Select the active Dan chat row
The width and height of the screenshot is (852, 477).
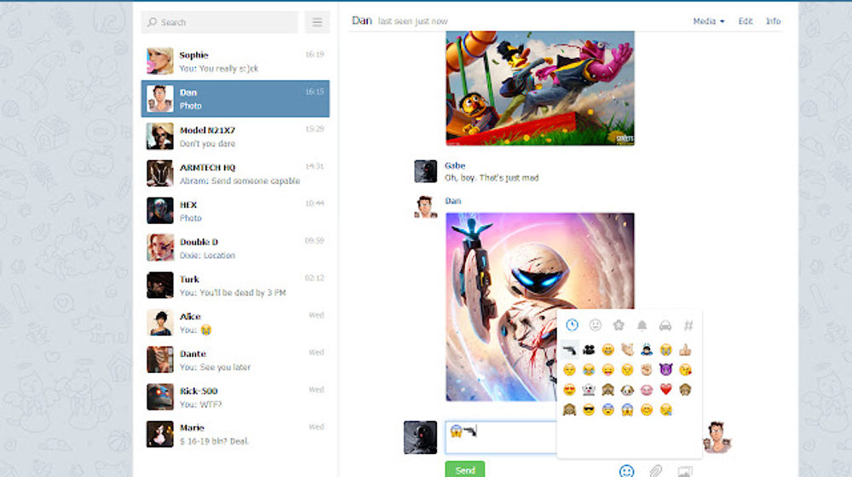click(235, 99)
